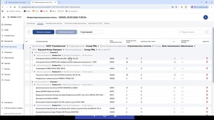Click the Union EAM logo
The height and width of the screenshot is (120, 214).
pos(14,17)
